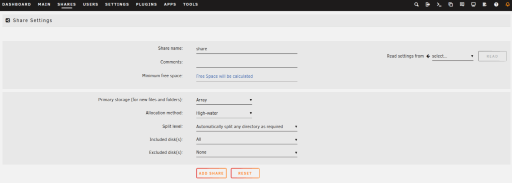Open notifications via the orange bell icon

point(507,4)
